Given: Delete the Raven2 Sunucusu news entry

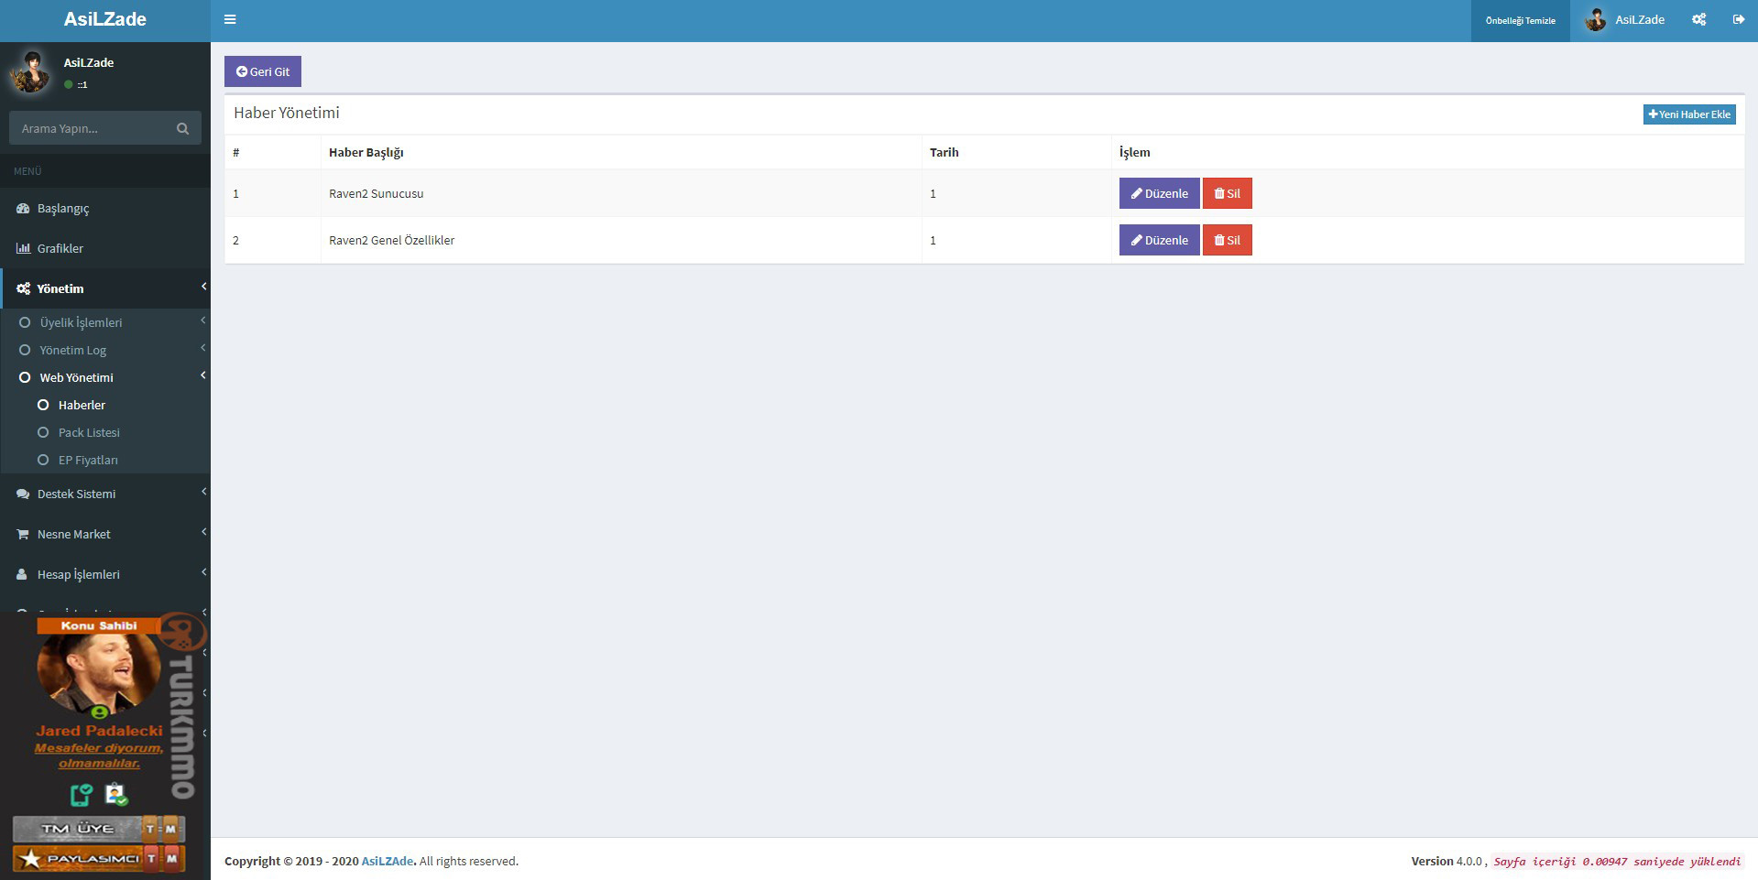Looking at the screenshot, I should [1227, 193].
